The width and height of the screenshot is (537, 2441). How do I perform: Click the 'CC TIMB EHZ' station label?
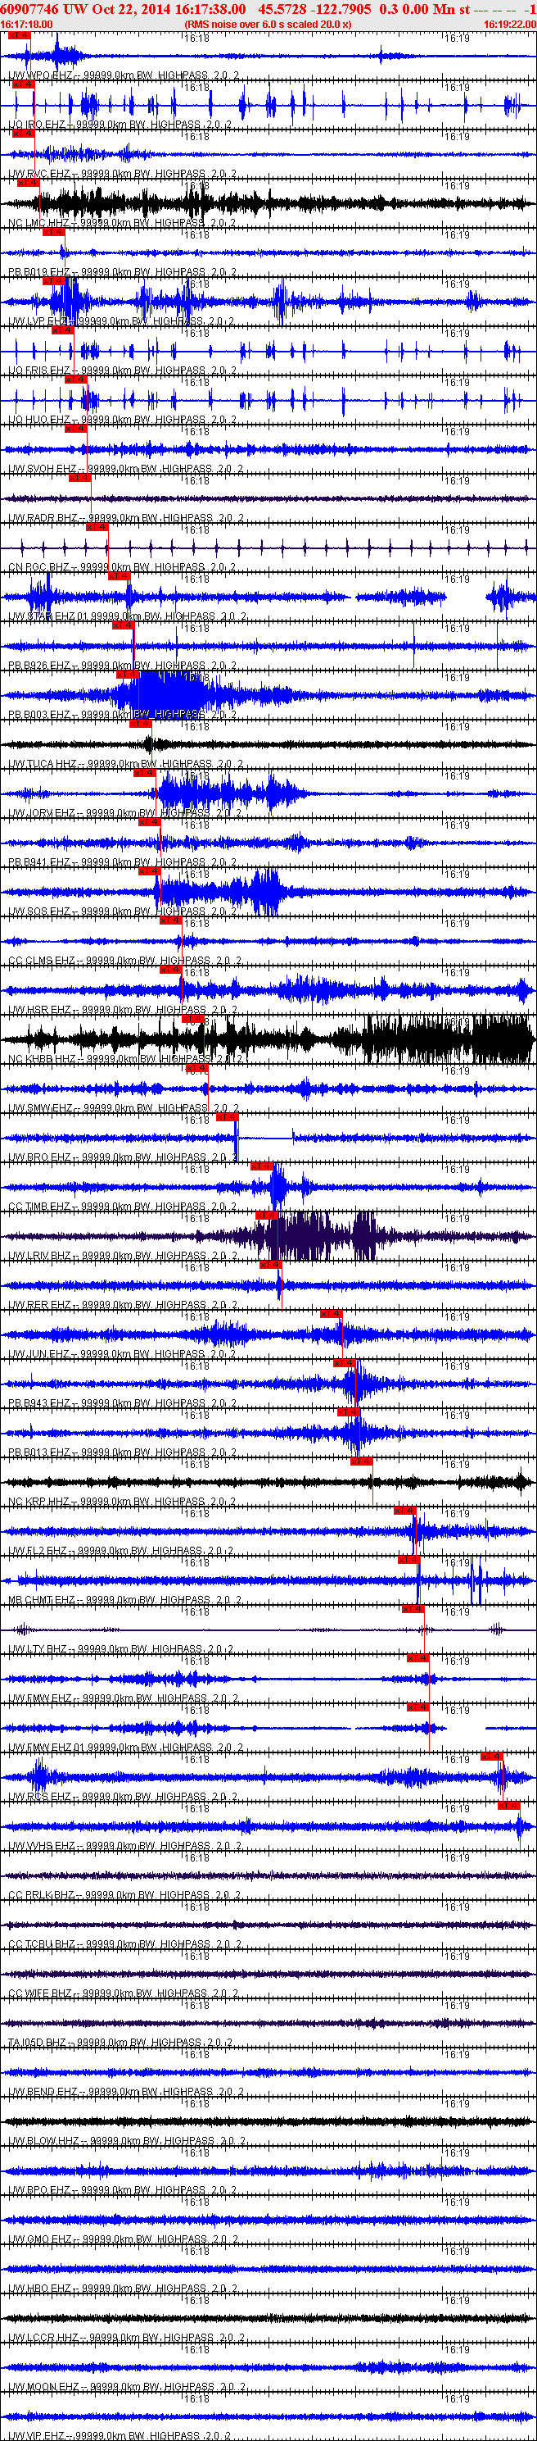(40, 1207)
